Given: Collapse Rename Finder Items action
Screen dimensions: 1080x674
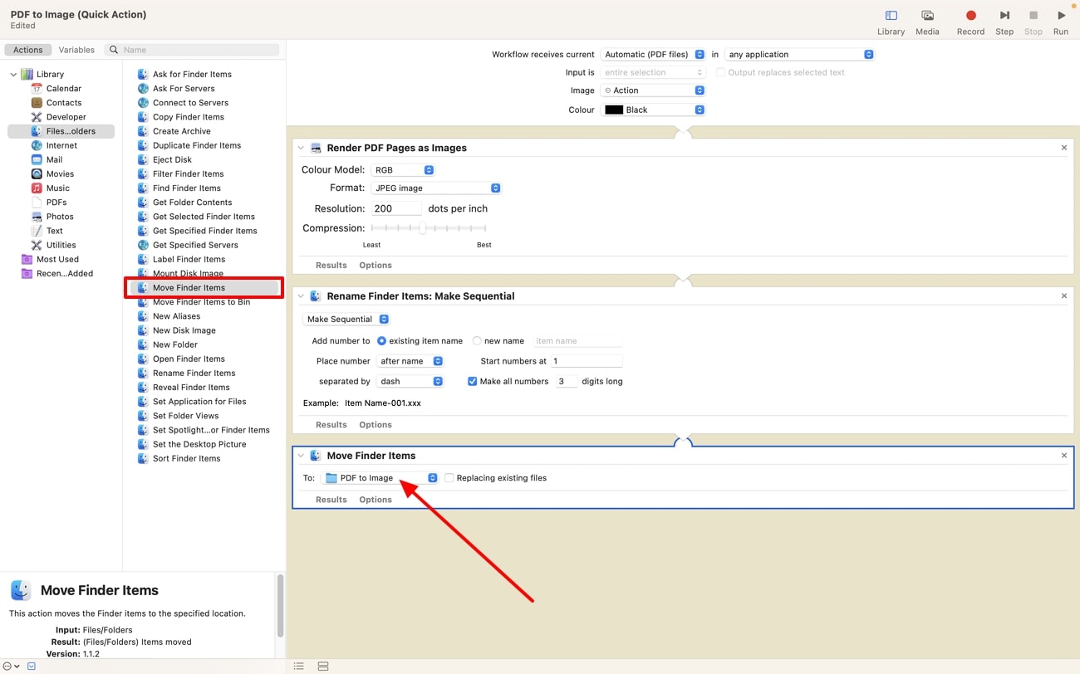Looking at the screenshot, I should click(301, 296).
